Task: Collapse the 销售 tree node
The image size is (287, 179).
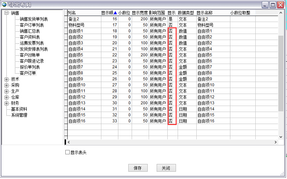Action: click(x=6, y=13)
